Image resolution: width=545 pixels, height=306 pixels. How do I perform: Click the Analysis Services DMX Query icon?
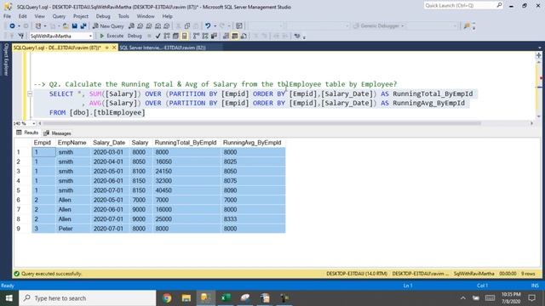click(149, 26)
